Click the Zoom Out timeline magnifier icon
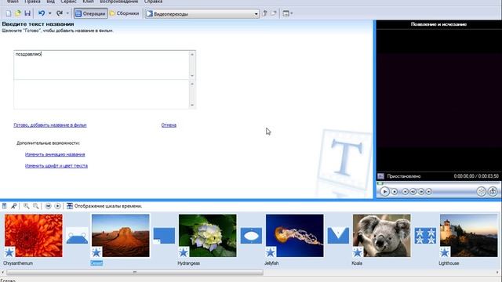The height and width of the screenshot is (282, 502). click(36, 206)
